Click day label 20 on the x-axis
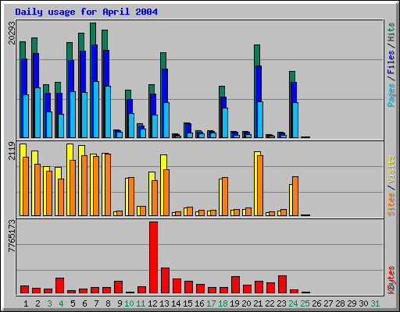Image resolution: width=400 pixels, height=312 pixels. click(246, 303)
